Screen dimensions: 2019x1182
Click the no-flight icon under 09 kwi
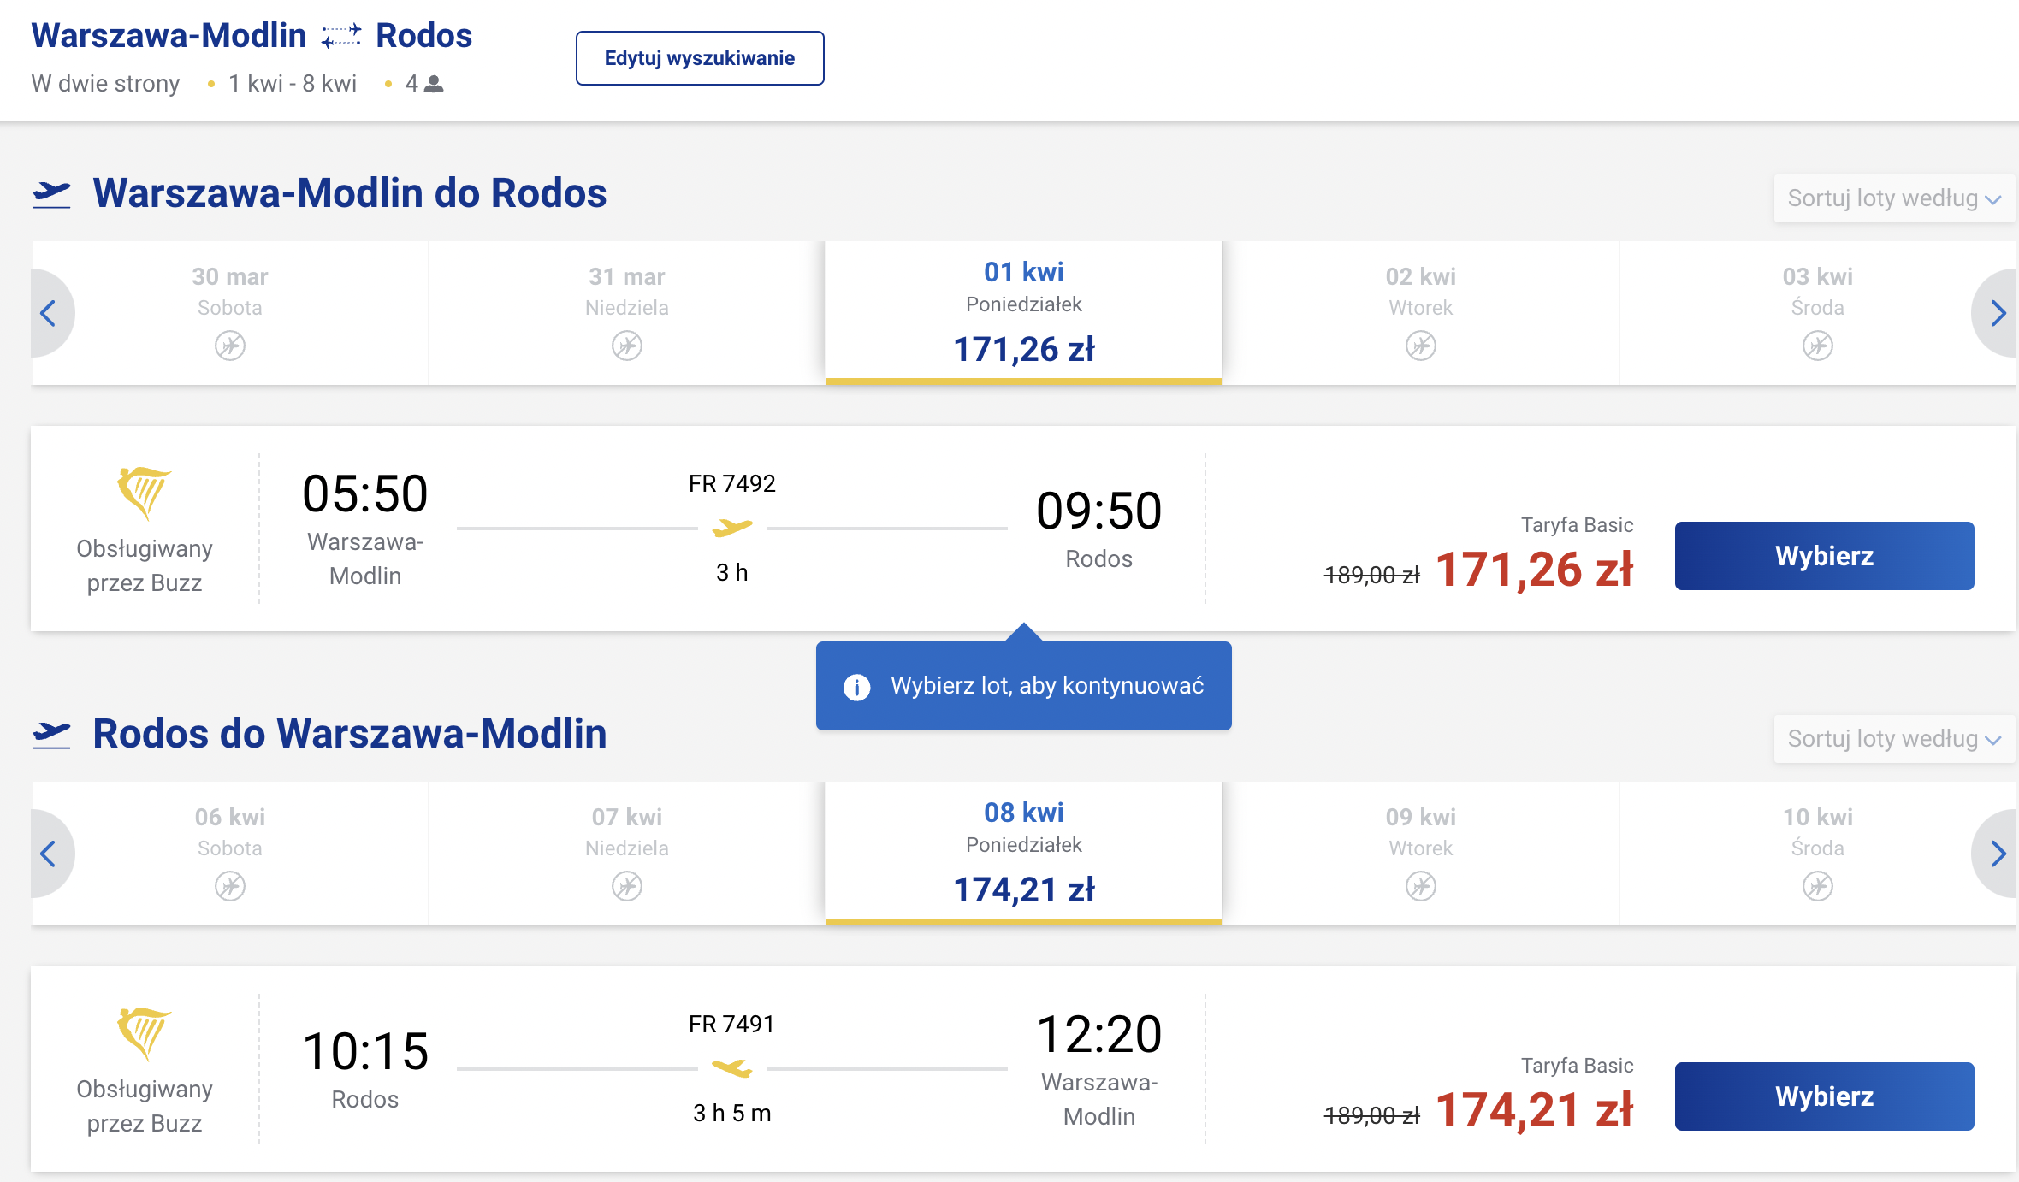click(1421, 886)
